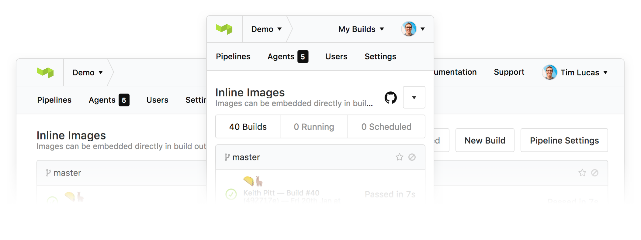The width and height of the screenshot is (641, 240).
Task: Click the green passed check icon for Build #40
Action: (x=231, y=194)
